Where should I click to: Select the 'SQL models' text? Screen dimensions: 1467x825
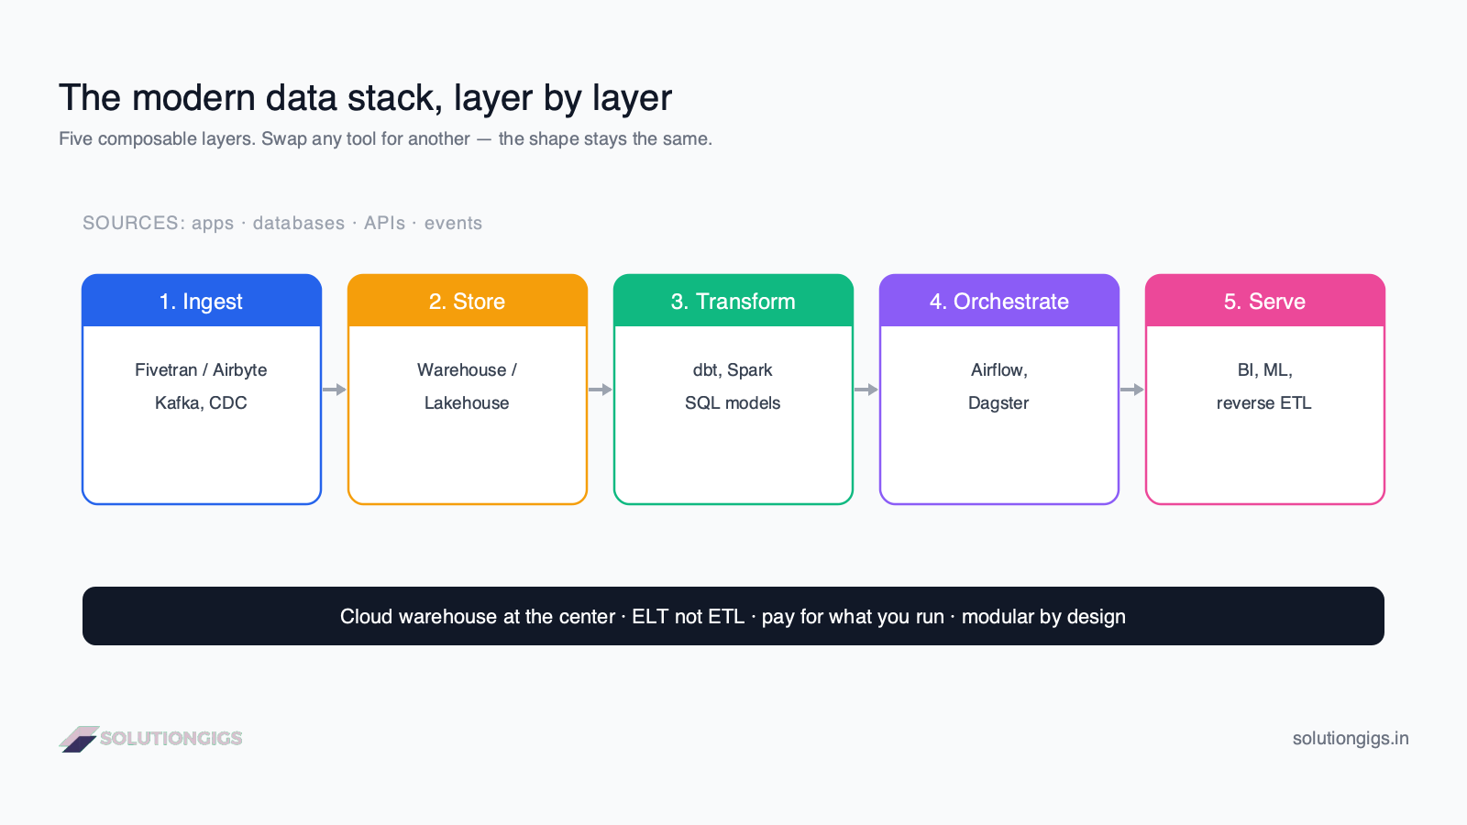[733, 402]
